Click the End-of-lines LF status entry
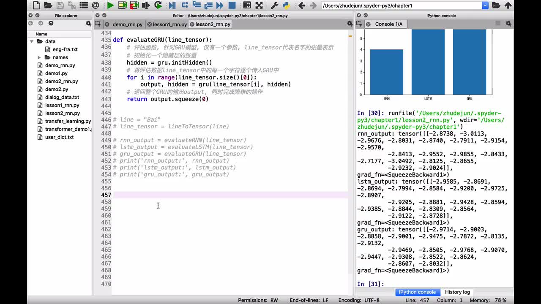The width and height of the screenshot is (541, 304). pyautogui.click(x=309, y=300)
